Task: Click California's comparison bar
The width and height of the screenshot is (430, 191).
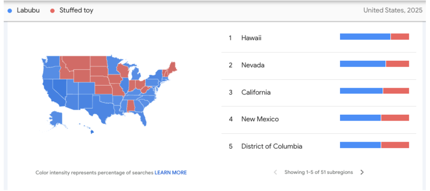Action: 374,91
